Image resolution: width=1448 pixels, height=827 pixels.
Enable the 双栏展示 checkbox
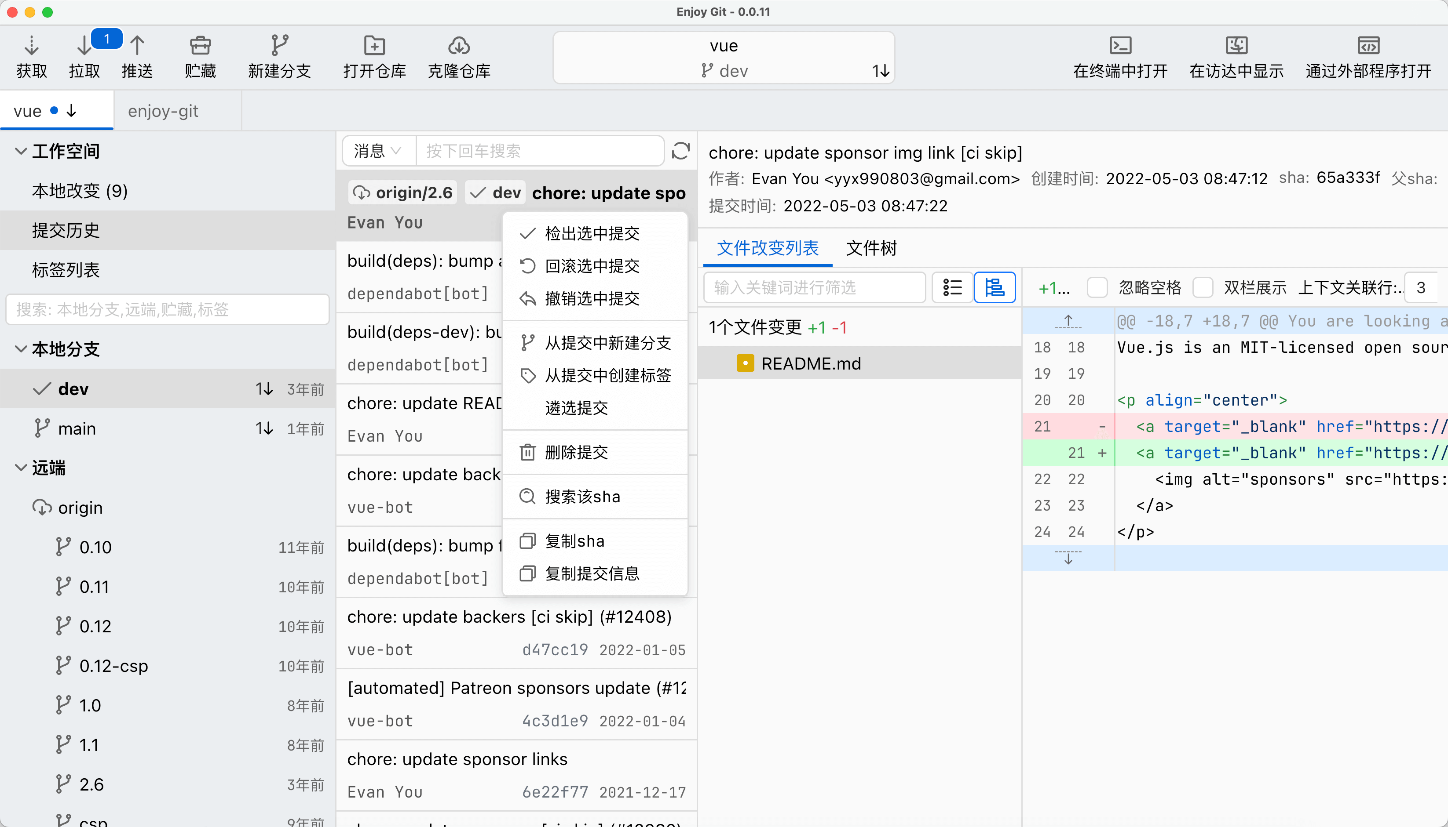(1203, 287)
